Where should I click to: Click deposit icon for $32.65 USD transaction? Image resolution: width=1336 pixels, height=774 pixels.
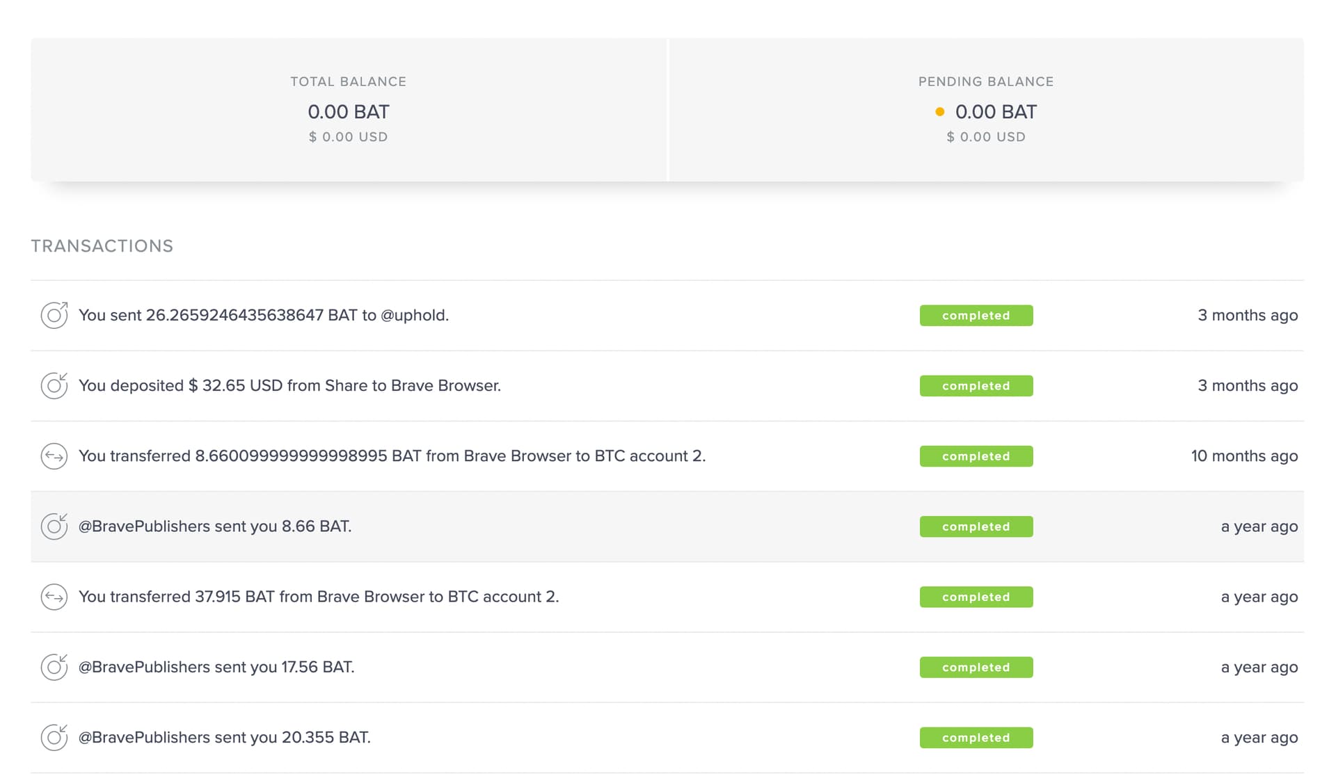click(54, 385)
